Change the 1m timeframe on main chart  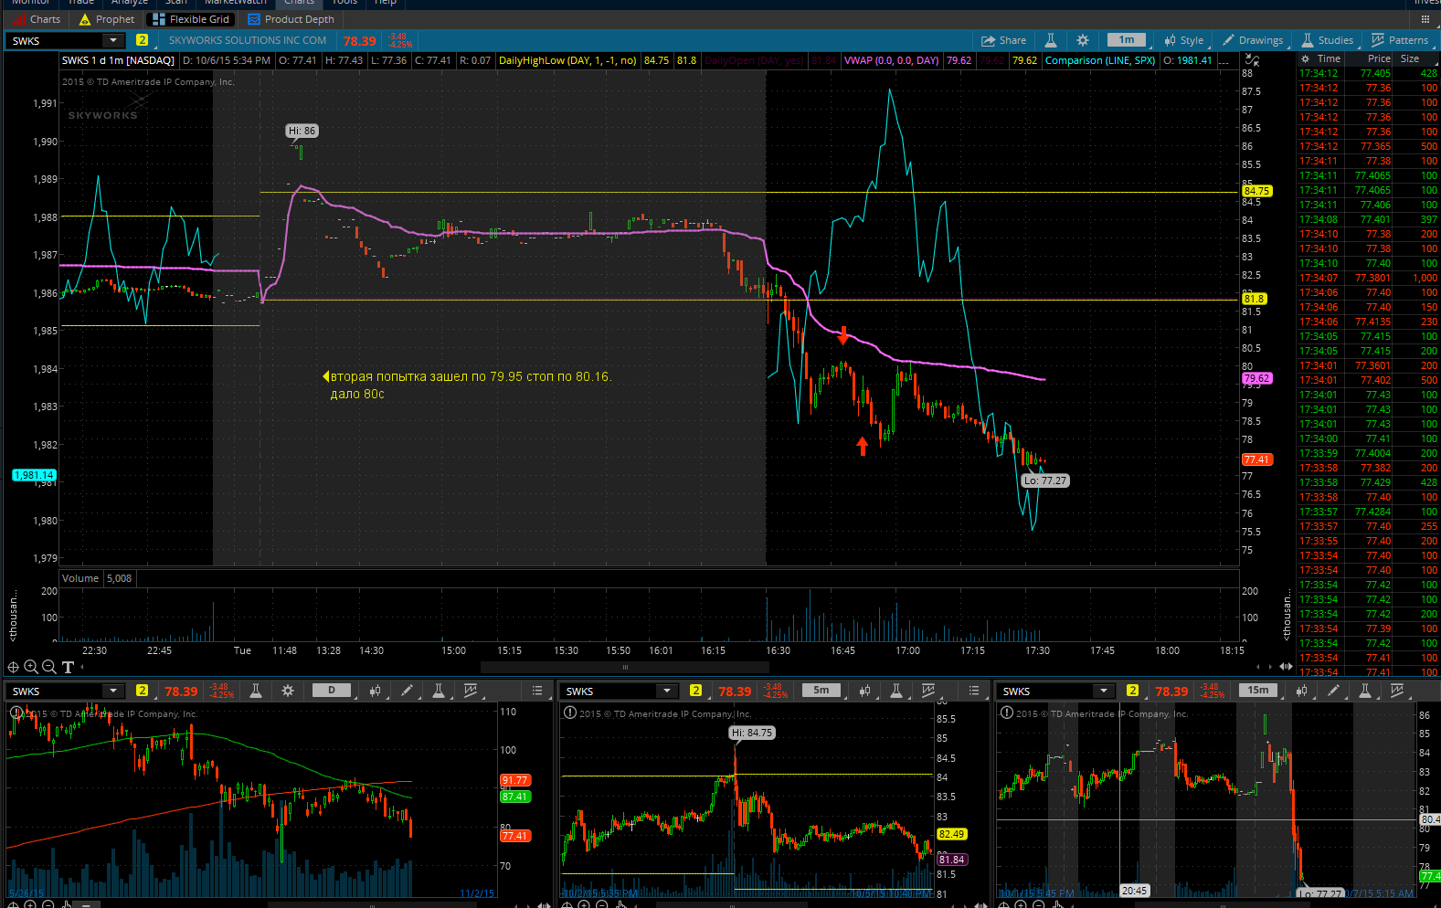pos(1127,40)
